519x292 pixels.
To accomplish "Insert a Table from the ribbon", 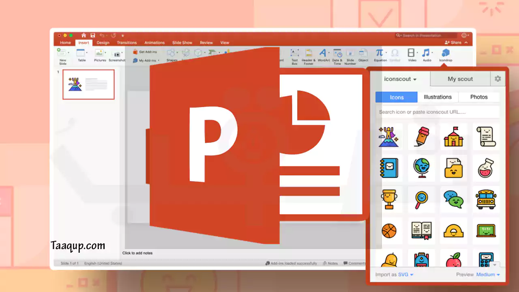I will [x=81, y=55].
